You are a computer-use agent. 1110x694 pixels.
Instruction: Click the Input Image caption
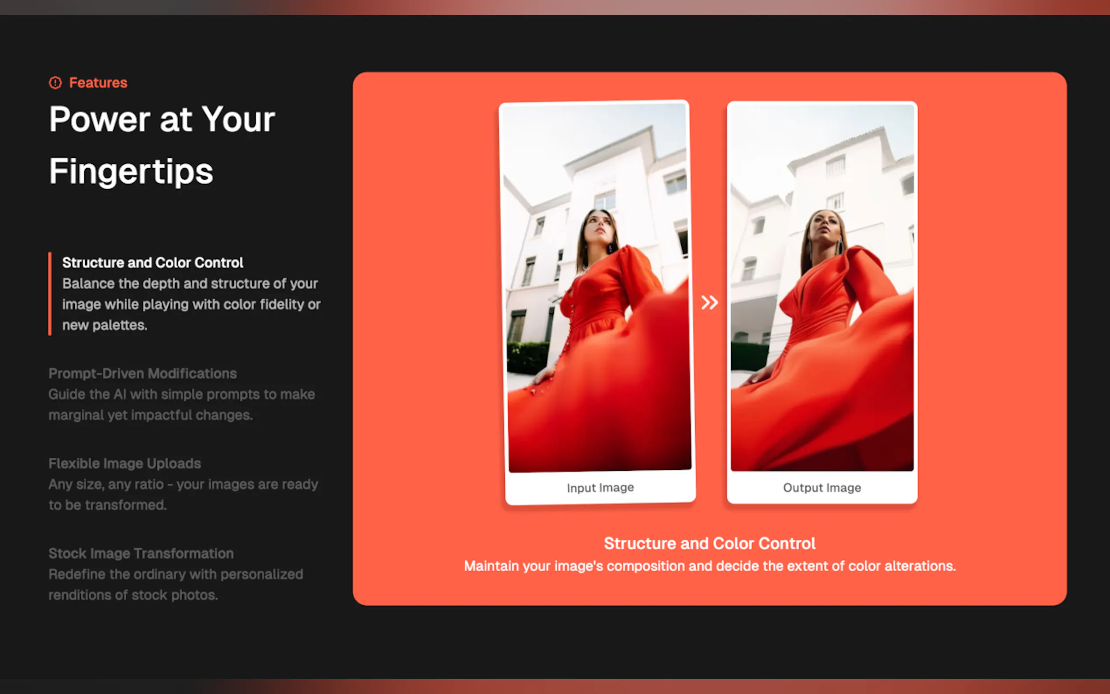click(600, 487)
